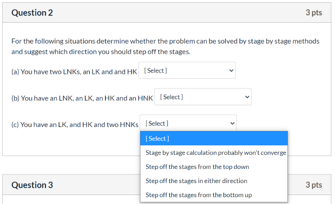This screenshot has height=204, width=335.
Task: Open the dropdown for part (b) LNK, LK, HK, HNK
Action: tap(203, 97)
